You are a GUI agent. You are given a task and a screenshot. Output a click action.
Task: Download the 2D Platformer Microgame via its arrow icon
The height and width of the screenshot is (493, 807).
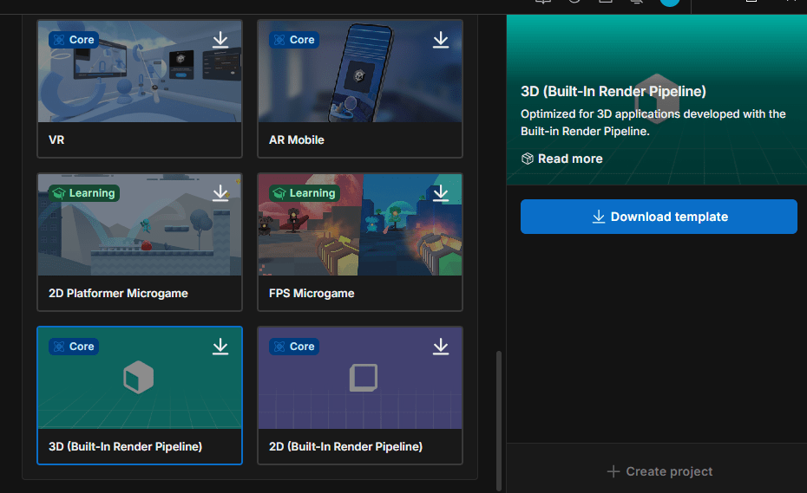point(220,193)
